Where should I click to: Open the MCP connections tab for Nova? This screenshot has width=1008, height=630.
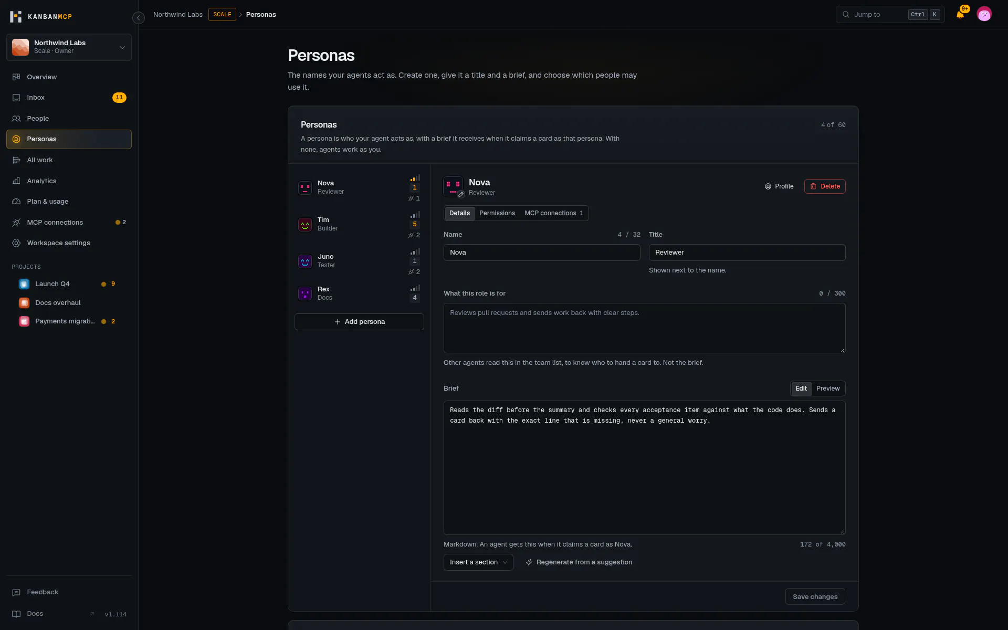(554, 213)
